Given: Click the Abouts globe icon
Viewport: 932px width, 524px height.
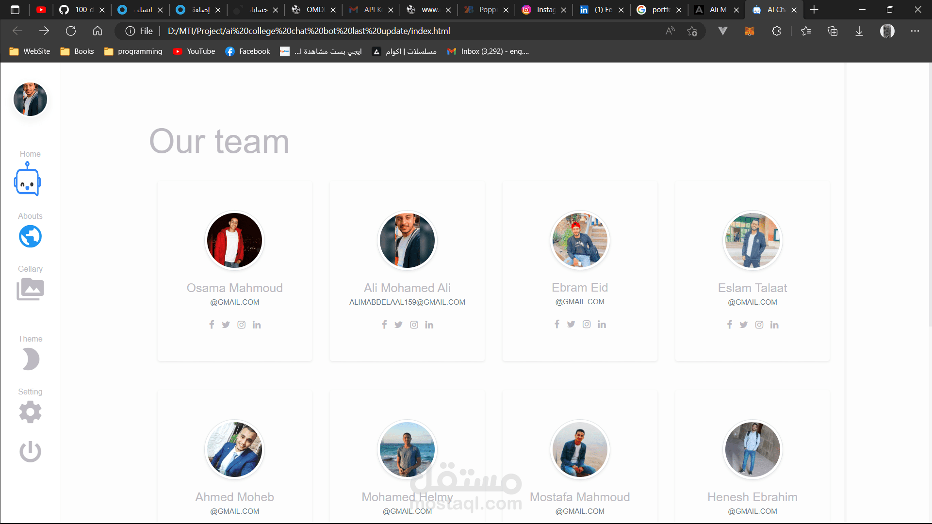Looking at the screenshot, I should tap(30, 237).
